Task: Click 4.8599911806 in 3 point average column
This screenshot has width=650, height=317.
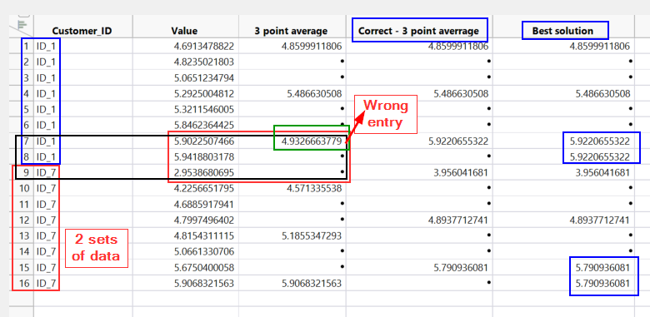Action: 312,47
